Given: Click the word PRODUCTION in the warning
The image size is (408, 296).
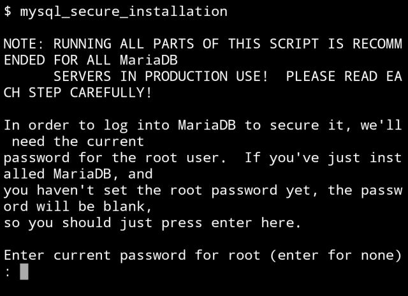Looking at the screenshot, I should pos(186,77).
